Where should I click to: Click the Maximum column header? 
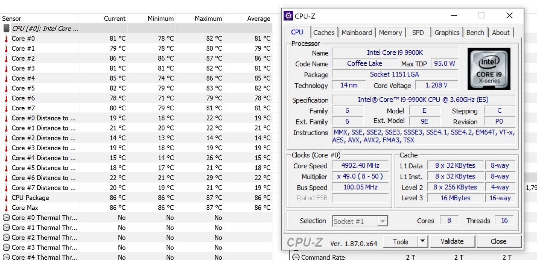[200, 18]
